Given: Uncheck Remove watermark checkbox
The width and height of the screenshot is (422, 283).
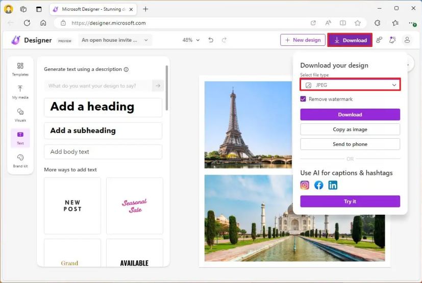Looking at the screenshot, I should [x=303, y=99].
